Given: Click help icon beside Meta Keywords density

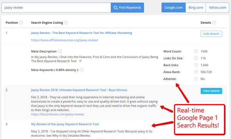Looking at the screenshot, I should 82,70.
